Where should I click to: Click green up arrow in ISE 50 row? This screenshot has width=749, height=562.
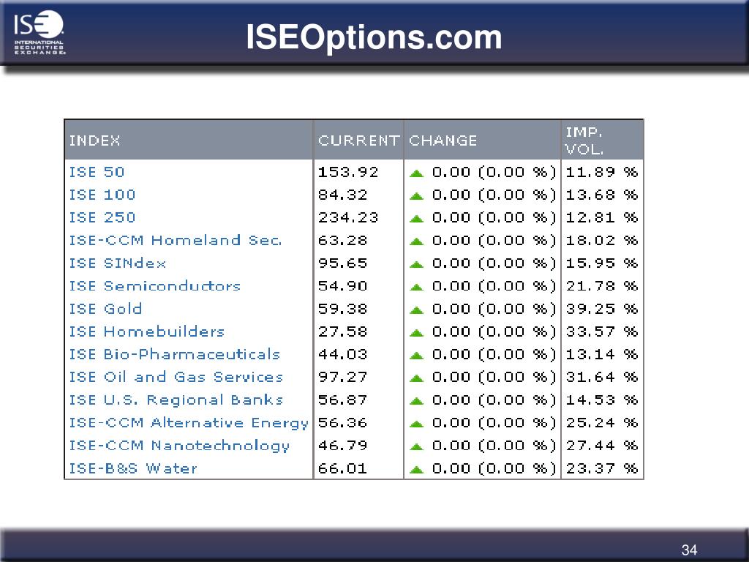coord(416,173)
